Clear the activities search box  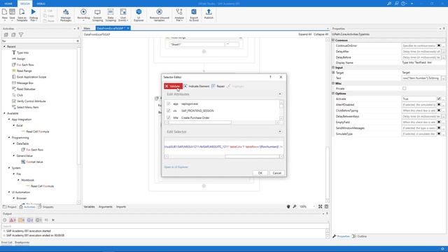[78, 41]
